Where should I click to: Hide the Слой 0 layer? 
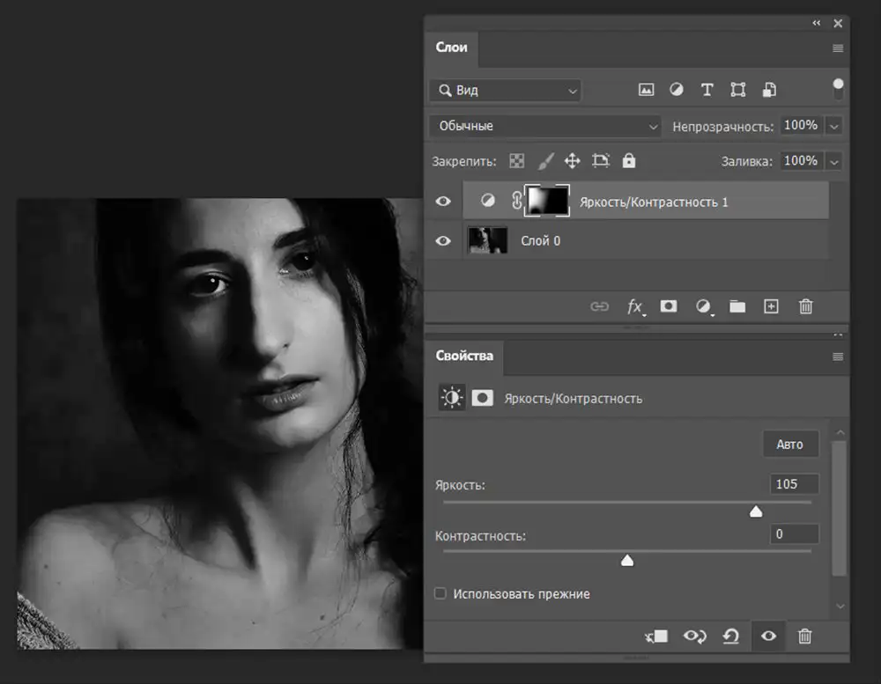[x=443, y=241]
